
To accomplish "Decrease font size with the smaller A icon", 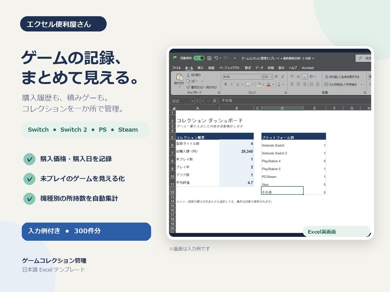I will pos(283,77).
